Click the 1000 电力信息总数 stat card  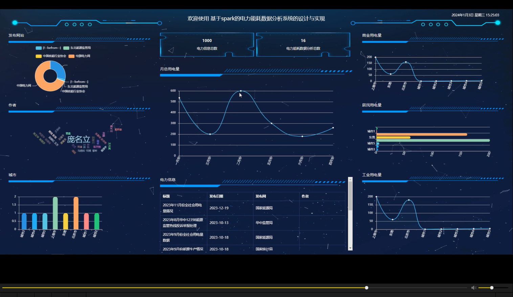click(207, 45)
